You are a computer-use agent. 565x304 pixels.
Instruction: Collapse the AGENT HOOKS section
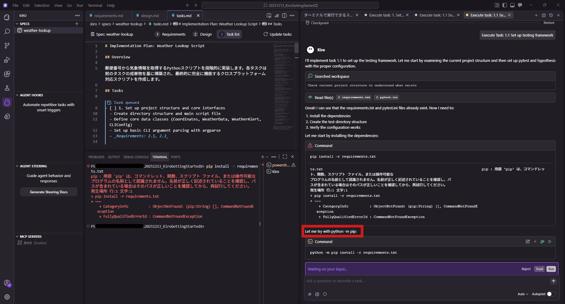point(17,95)
